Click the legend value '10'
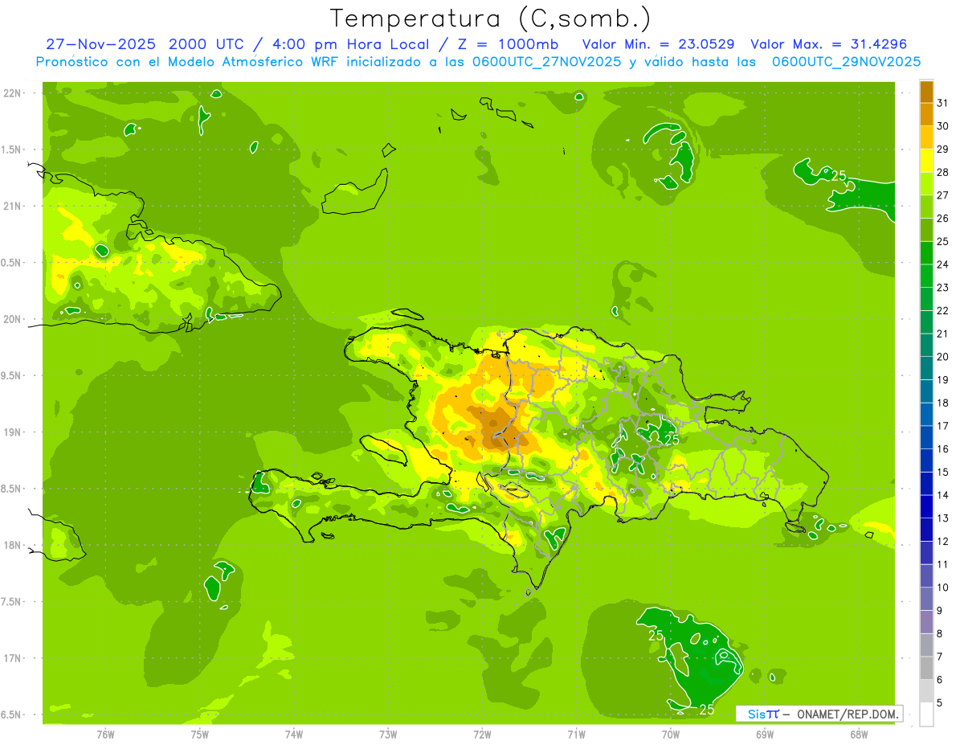 point(943,587)
